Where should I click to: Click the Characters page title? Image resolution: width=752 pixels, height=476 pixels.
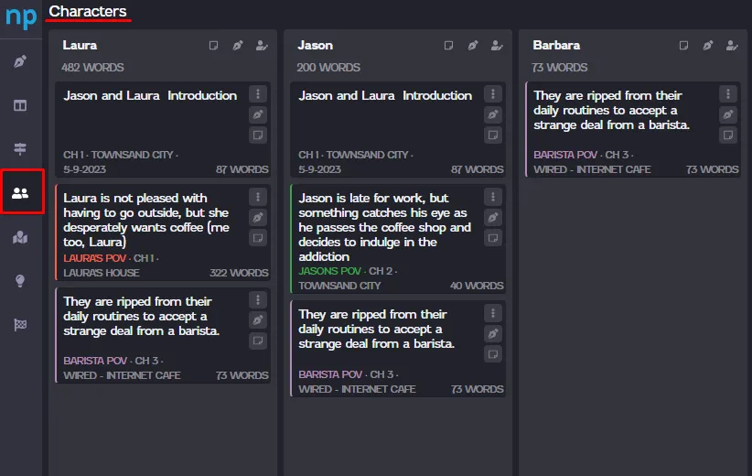point(88,11)
